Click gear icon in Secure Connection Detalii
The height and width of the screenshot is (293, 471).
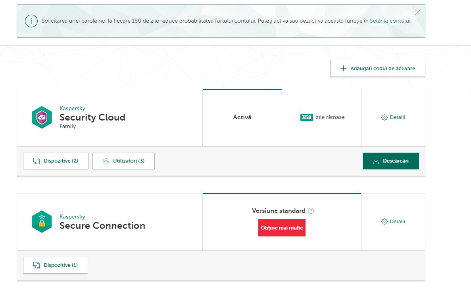[384, 222]
